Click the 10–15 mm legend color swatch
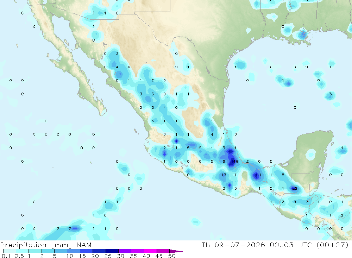The width and height of the screenshot is (352, 258). [x=74, y=251]
